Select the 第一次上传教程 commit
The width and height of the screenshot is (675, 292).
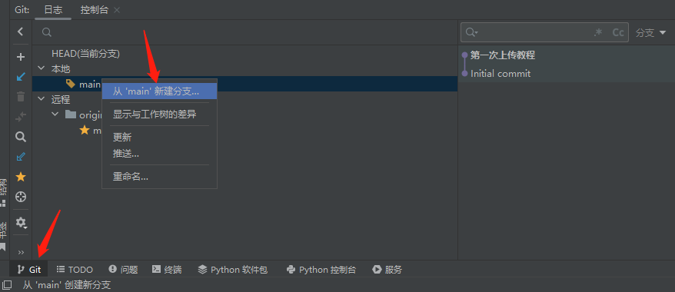point(502,55)
